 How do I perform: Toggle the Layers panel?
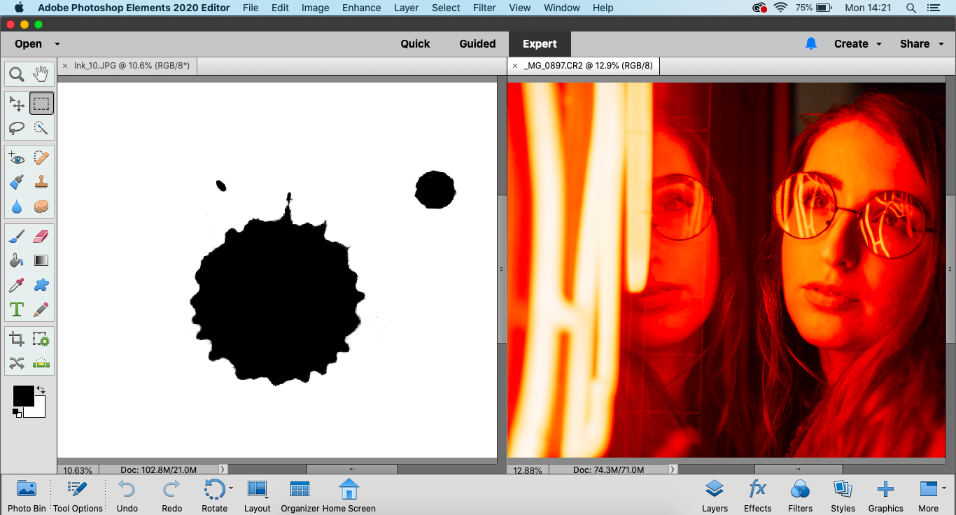click(715, 495)
